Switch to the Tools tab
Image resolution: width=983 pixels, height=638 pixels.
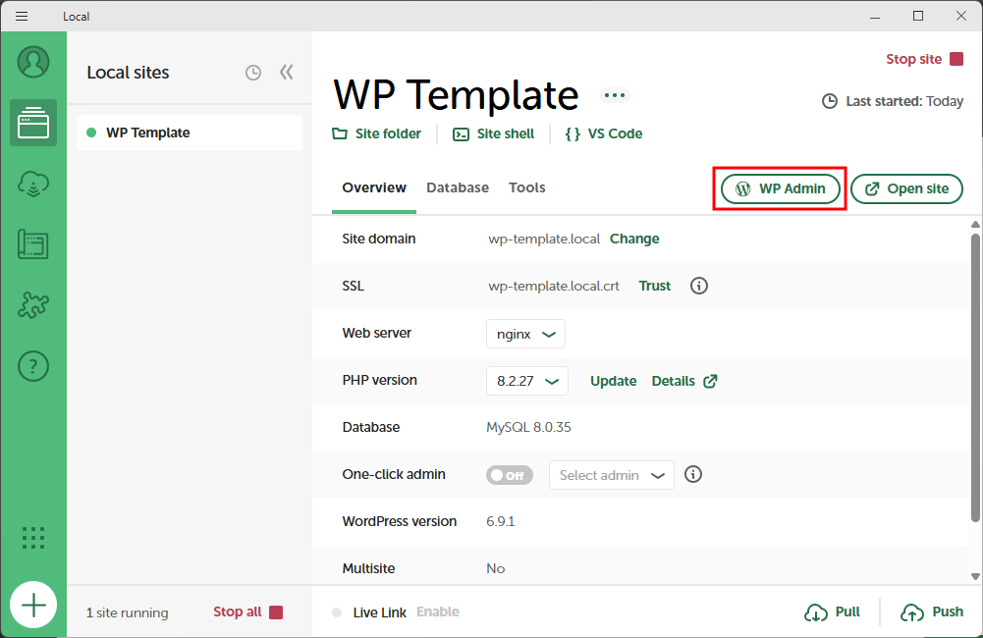pos(526,188)
